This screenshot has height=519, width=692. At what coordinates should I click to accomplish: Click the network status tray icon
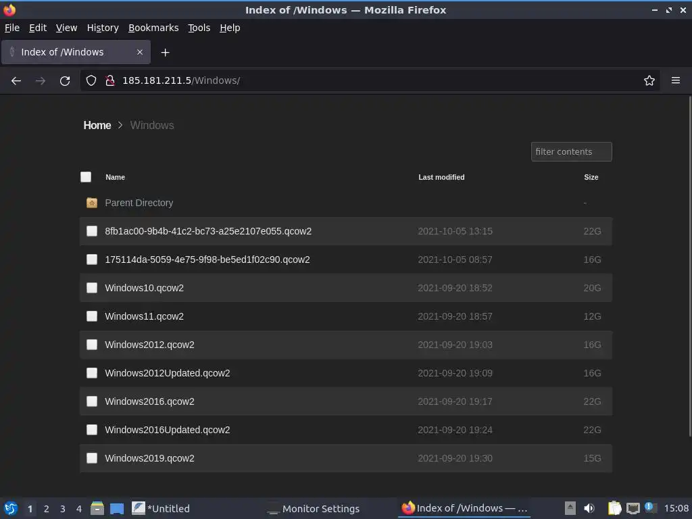coord(633,508)
